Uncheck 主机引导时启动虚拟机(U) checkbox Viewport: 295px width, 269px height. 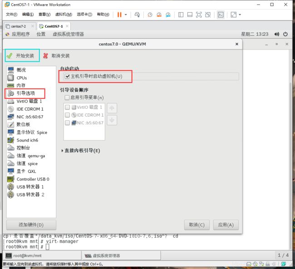(x=67, y=76)
